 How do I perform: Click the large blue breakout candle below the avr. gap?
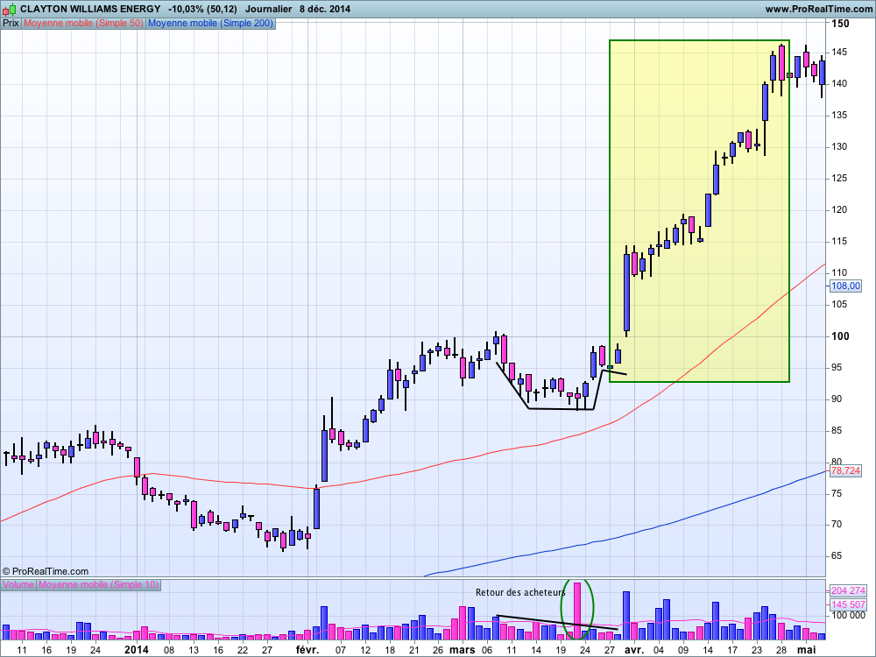click(627, 293)
